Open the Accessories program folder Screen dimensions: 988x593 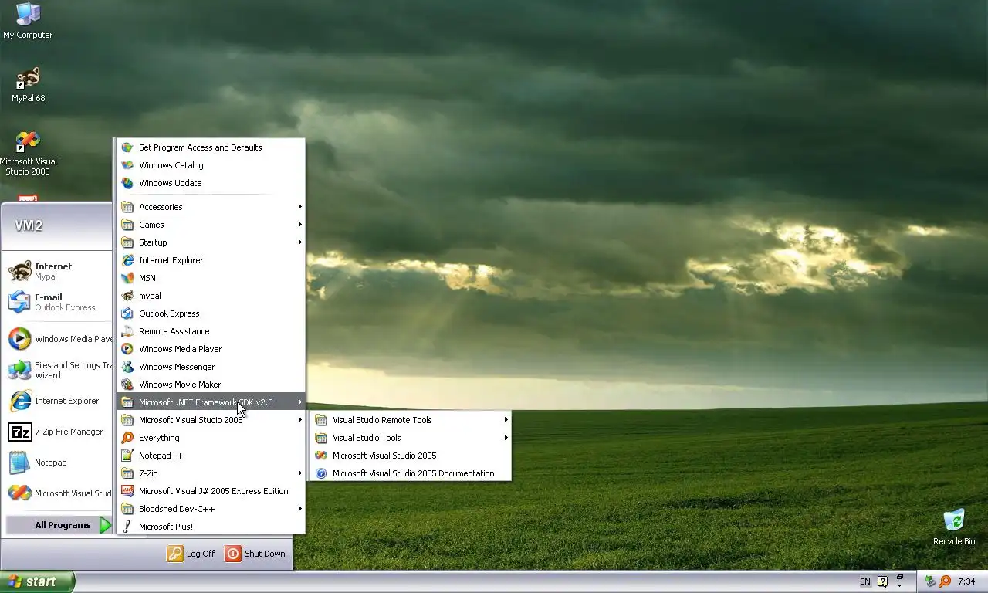pyautogui.click(x=211, y=207)
